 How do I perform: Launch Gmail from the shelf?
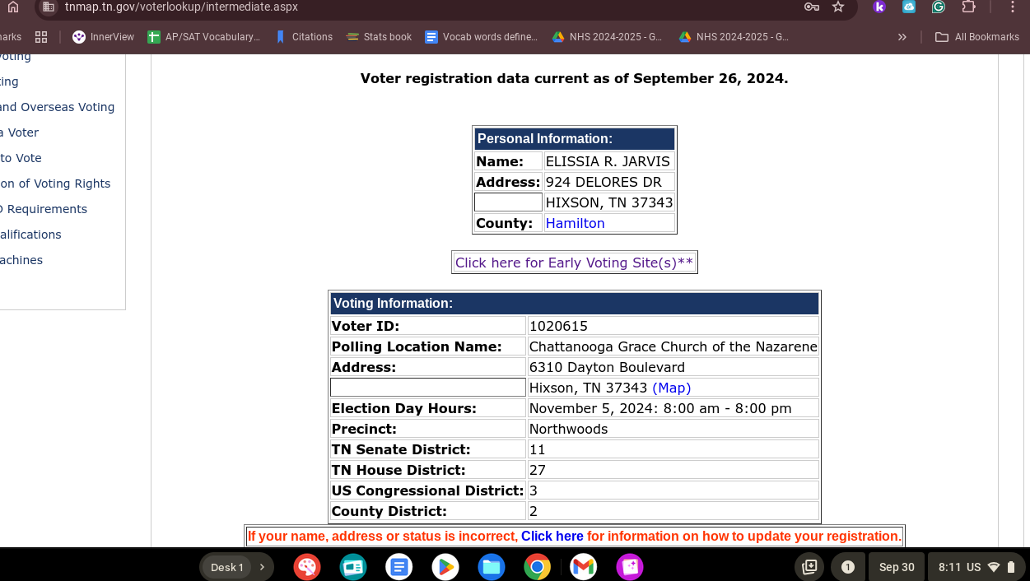pos(584,567)
